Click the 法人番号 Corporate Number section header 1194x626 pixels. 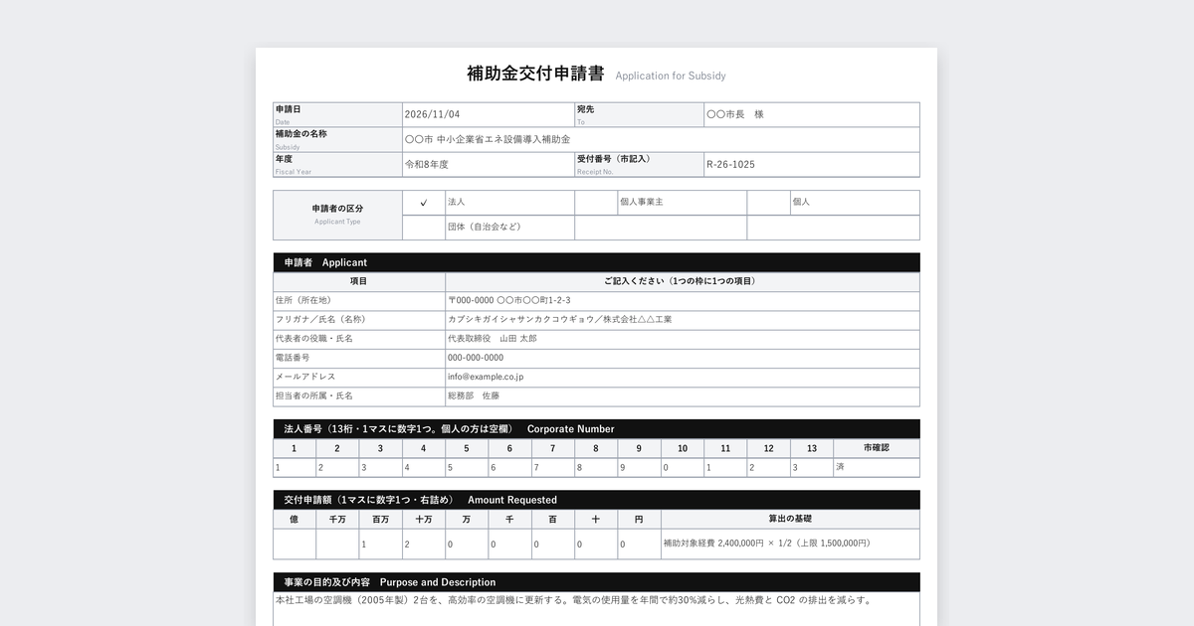point(596,429)
